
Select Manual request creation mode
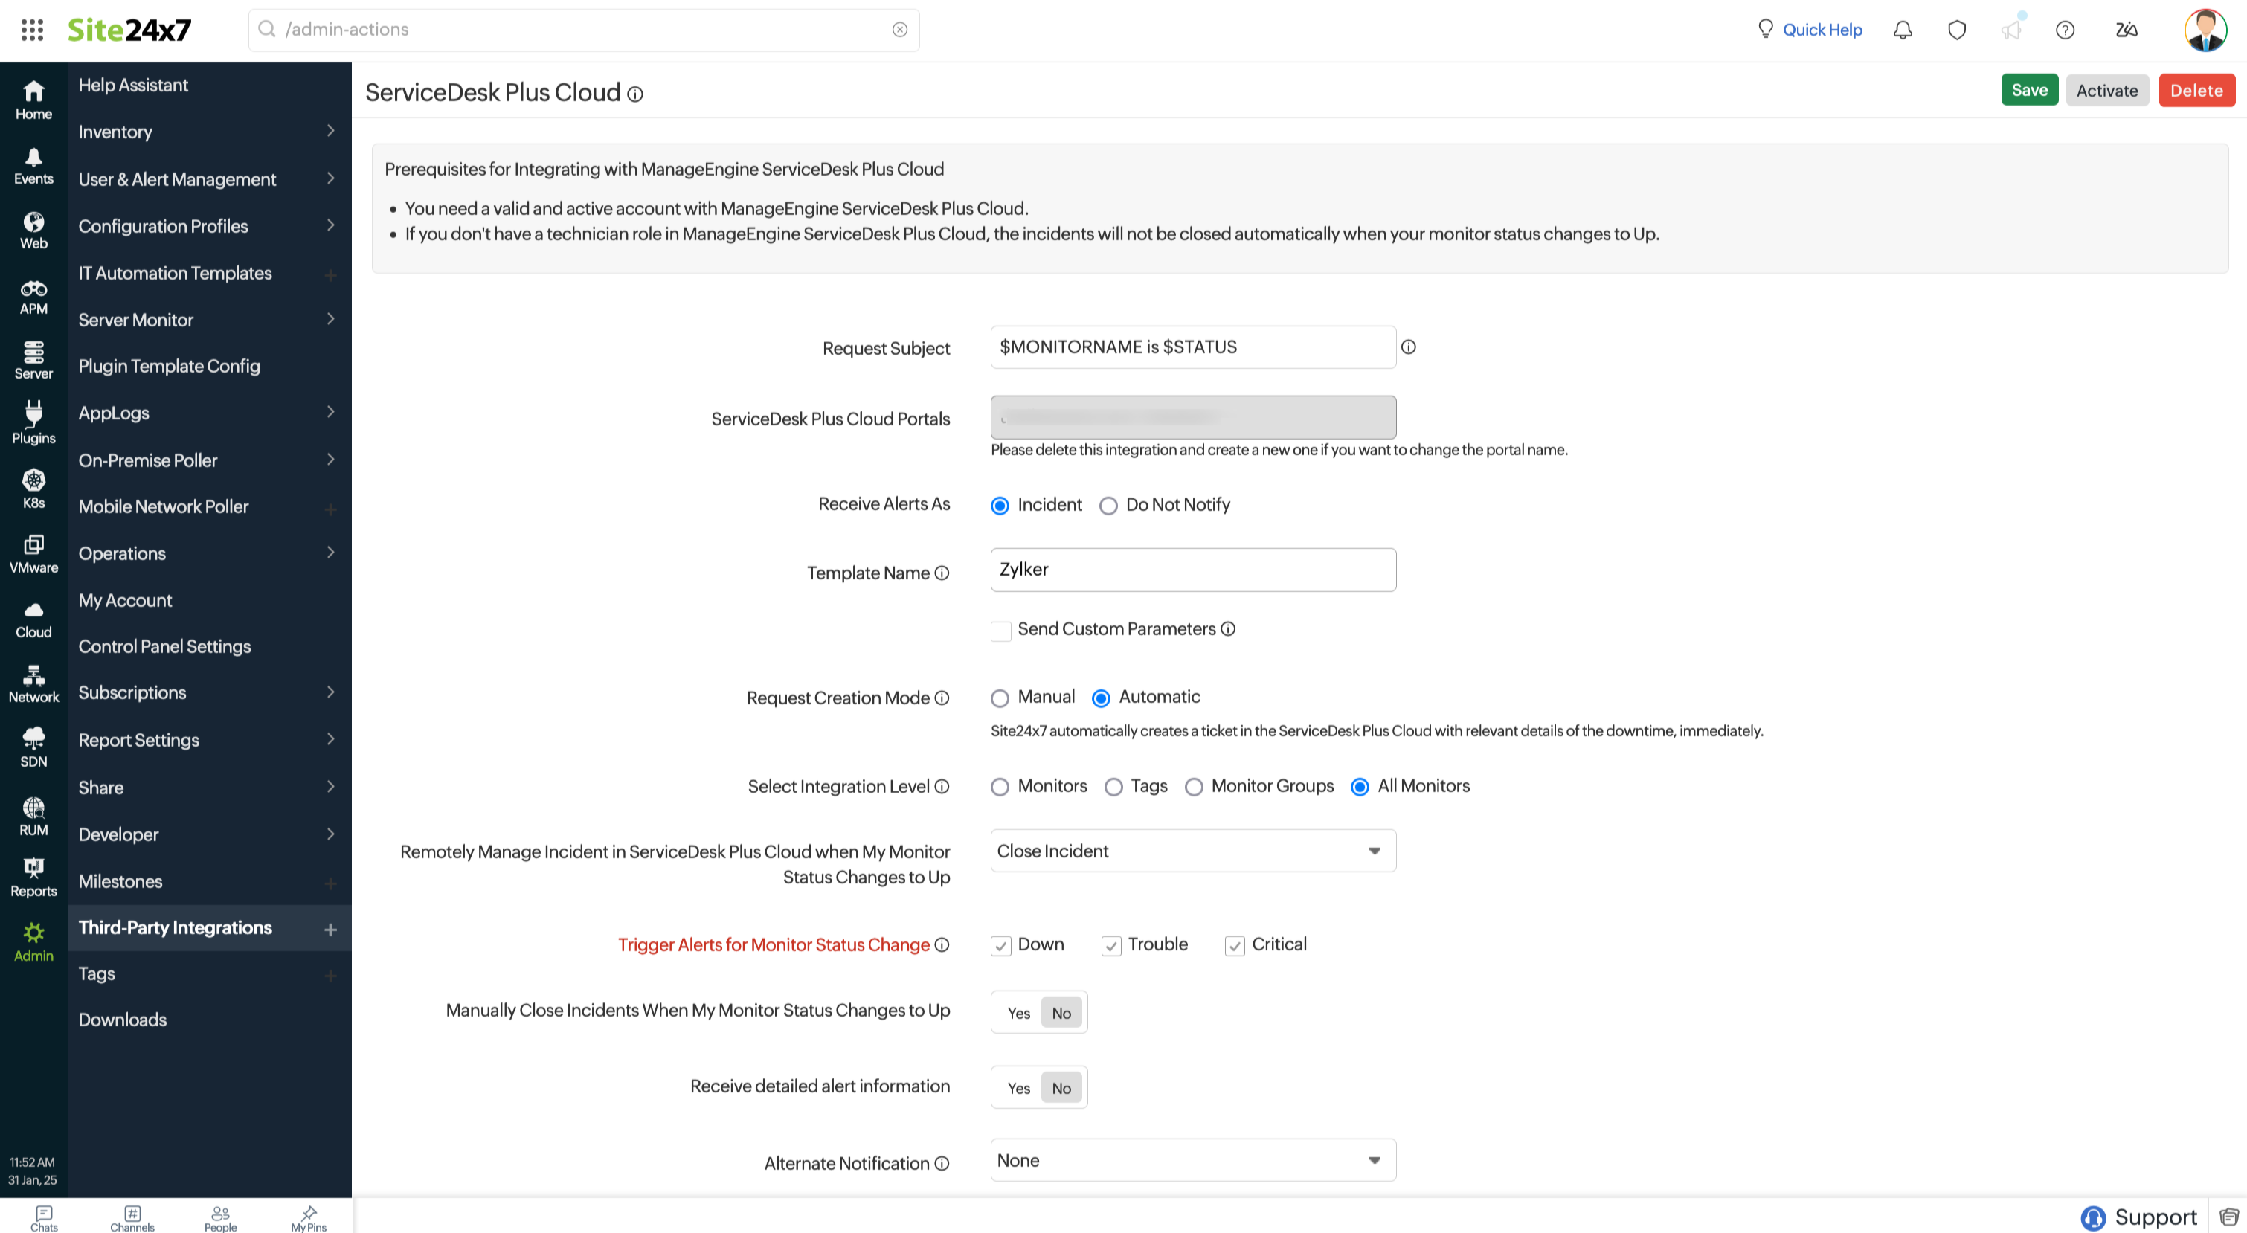tap(1000, 698)
